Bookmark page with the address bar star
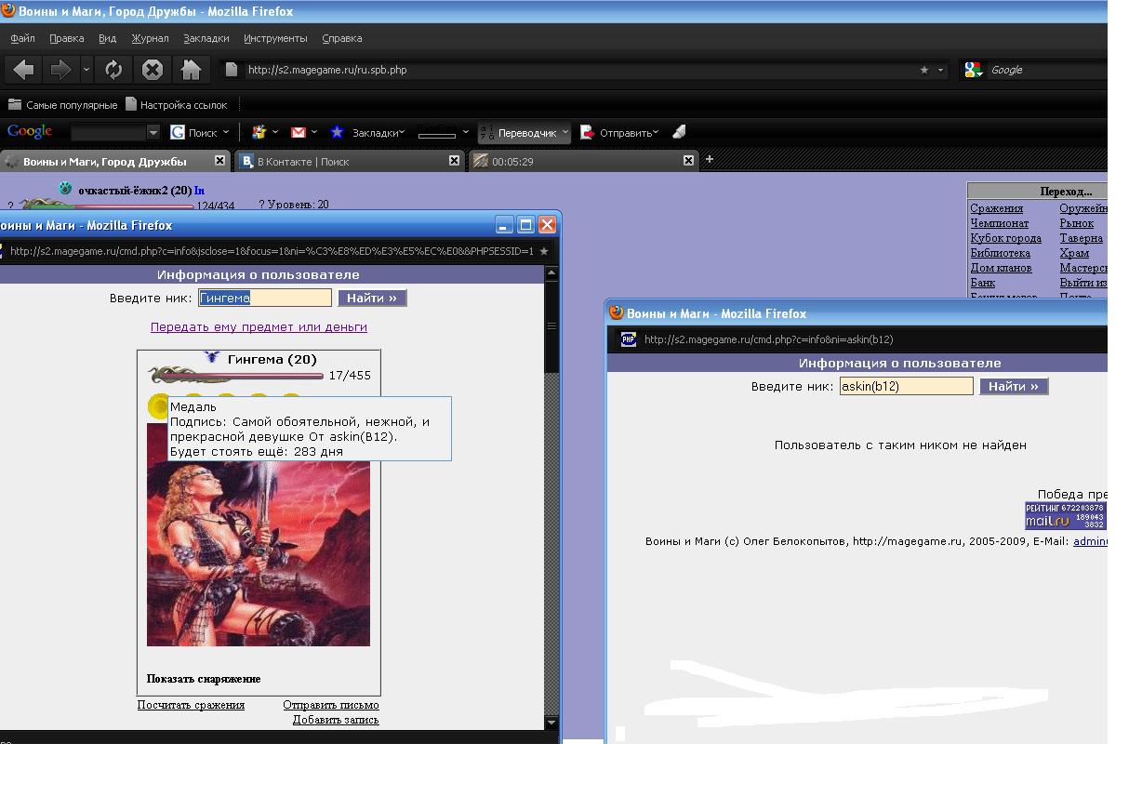1129x810 pixels. pos(923,70)
